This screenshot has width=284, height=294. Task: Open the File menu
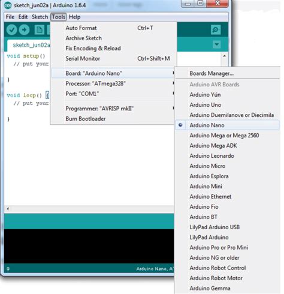[10, 17]
